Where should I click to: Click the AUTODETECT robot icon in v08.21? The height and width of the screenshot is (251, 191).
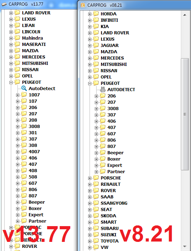point(103,89)
